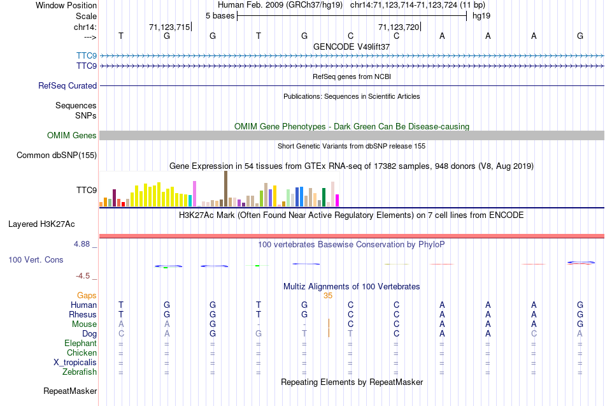Select the Elephant alignment row label
605x406 pixels.
point(81,344)
